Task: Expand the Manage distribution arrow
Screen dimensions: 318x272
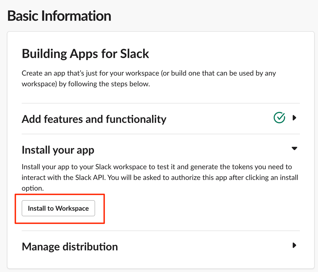Action: click(x=294, y=245)
